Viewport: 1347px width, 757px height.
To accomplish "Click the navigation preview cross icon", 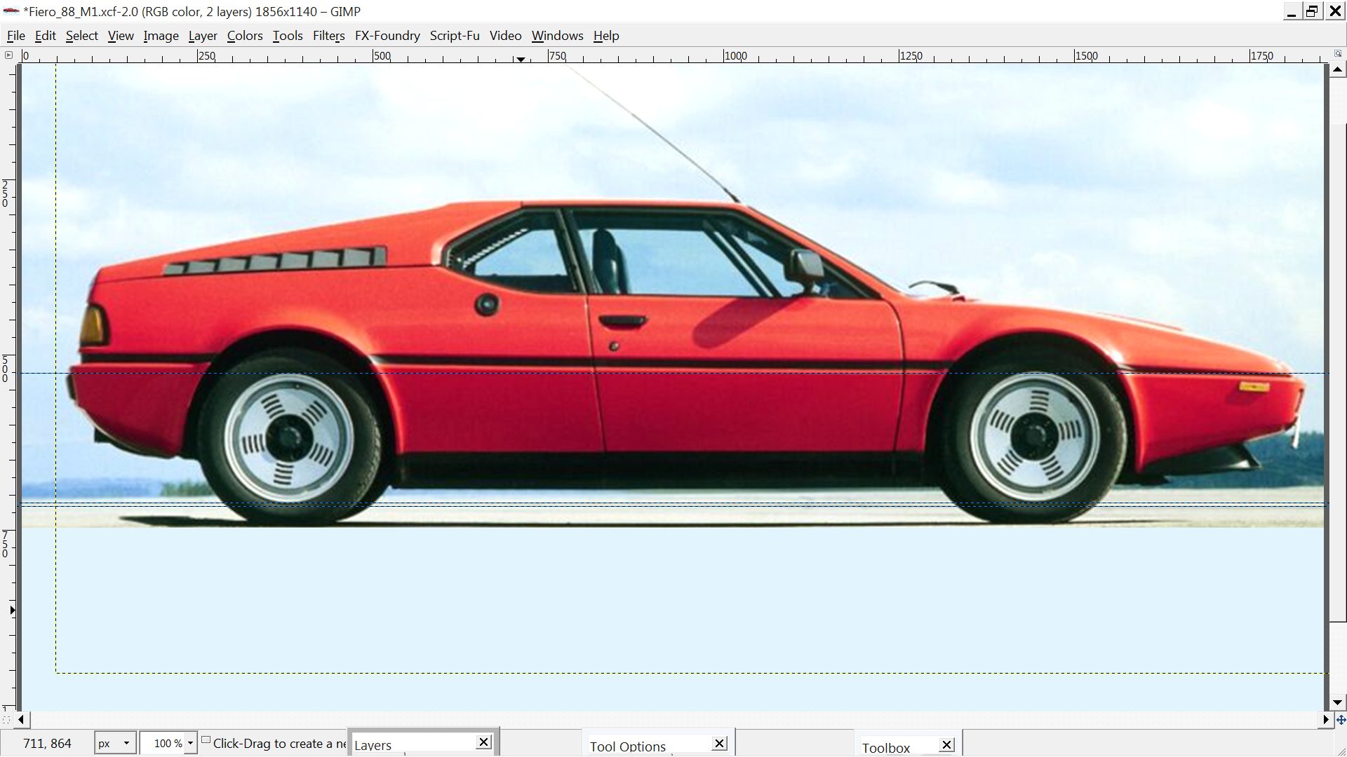I will tap(1341, 720).
